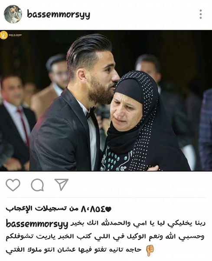The height and width of the screenshot is (261, 212).
Task: Open the round profile picture at top
Action: 13,14
